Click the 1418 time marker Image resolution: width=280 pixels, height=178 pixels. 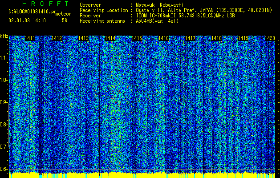[x=217, y=38]
